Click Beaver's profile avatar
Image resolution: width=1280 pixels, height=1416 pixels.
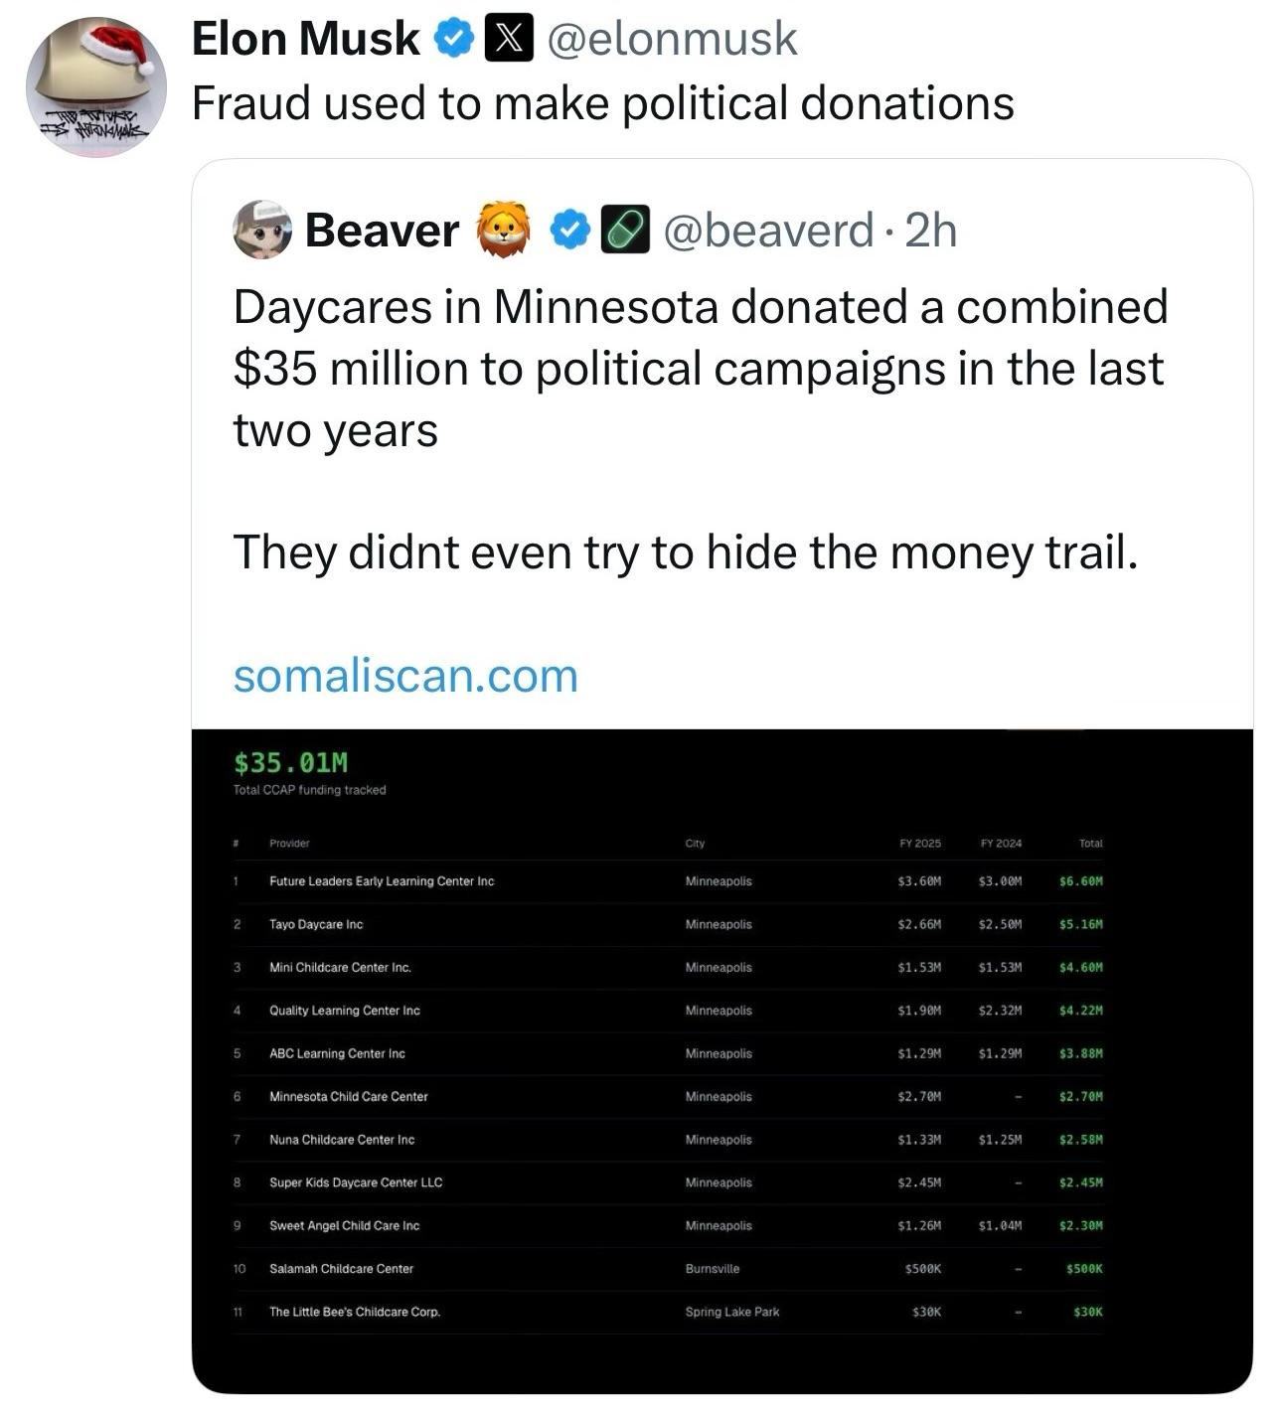coord(262,230)
